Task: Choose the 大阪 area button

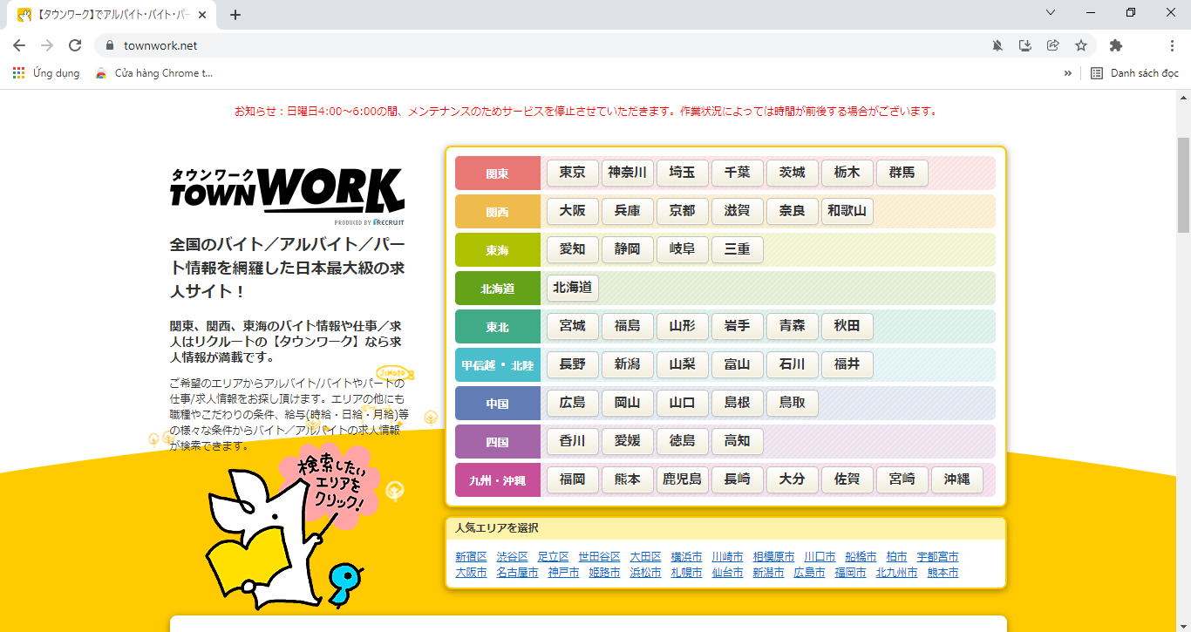Action: (572, 211)
